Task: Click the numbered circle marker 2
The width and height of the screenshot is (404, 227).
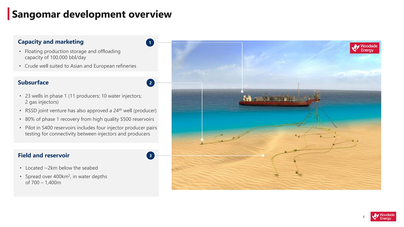Action: (150, 83)
